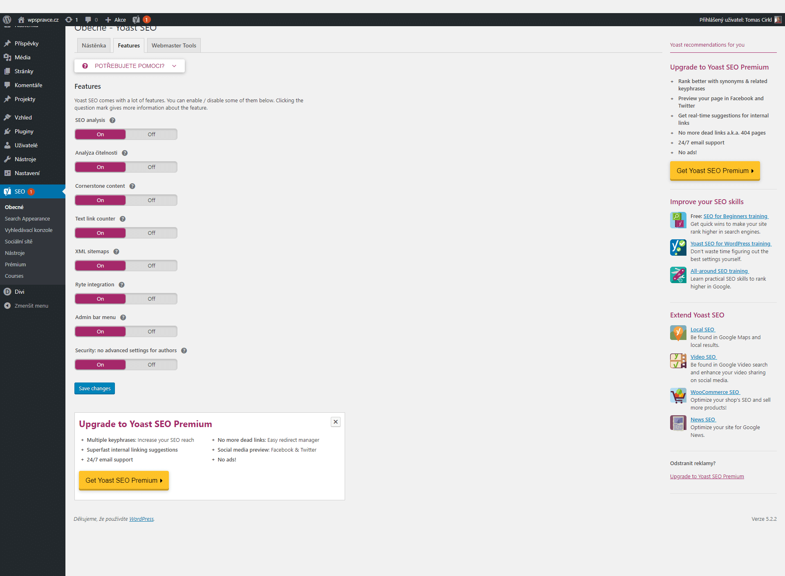This screenshot has width=785, height=576.
Task: Click the Yoast SEO for WordPress training icon
Action: click(x=678, y=248)
